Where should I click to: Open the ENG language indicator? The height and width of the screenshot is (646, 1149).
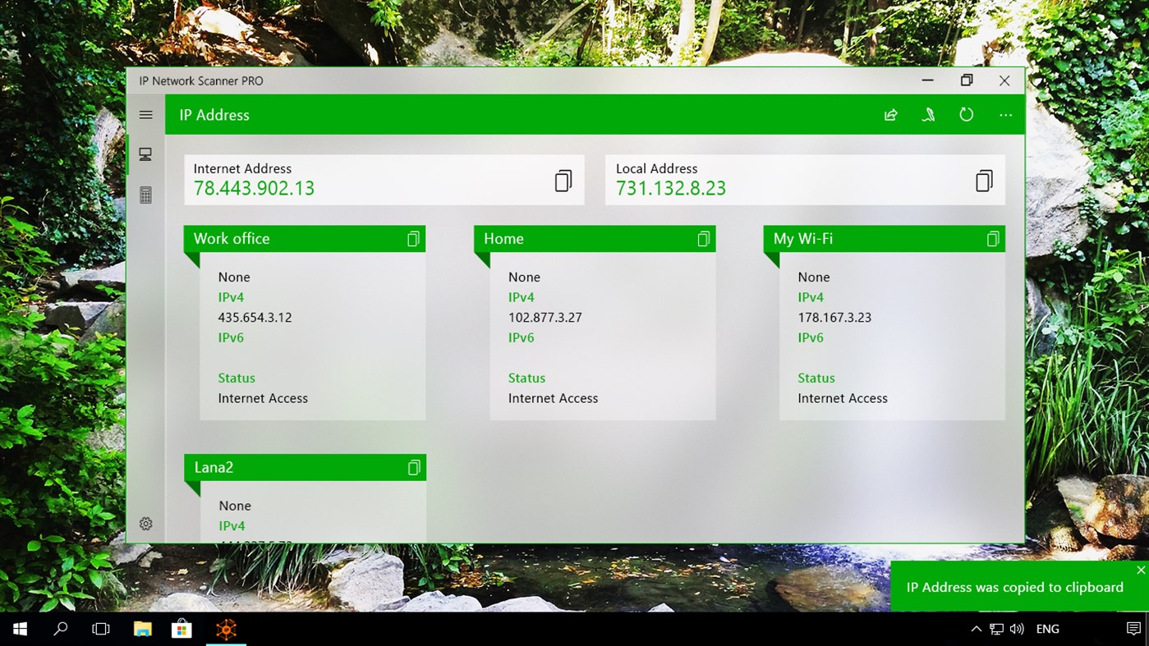pyautogui.click(x=1047, y=629)
